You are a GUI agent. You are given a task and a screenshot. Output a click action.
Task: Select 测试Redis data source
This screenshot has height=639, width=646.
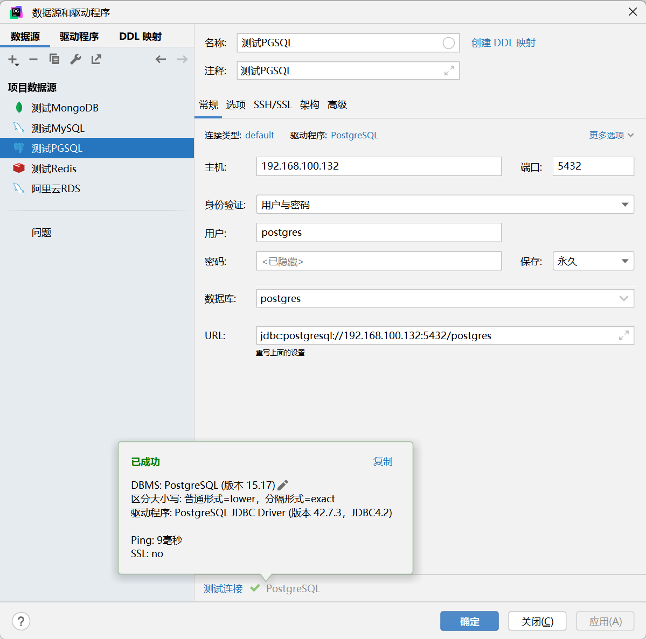point(97,168)
